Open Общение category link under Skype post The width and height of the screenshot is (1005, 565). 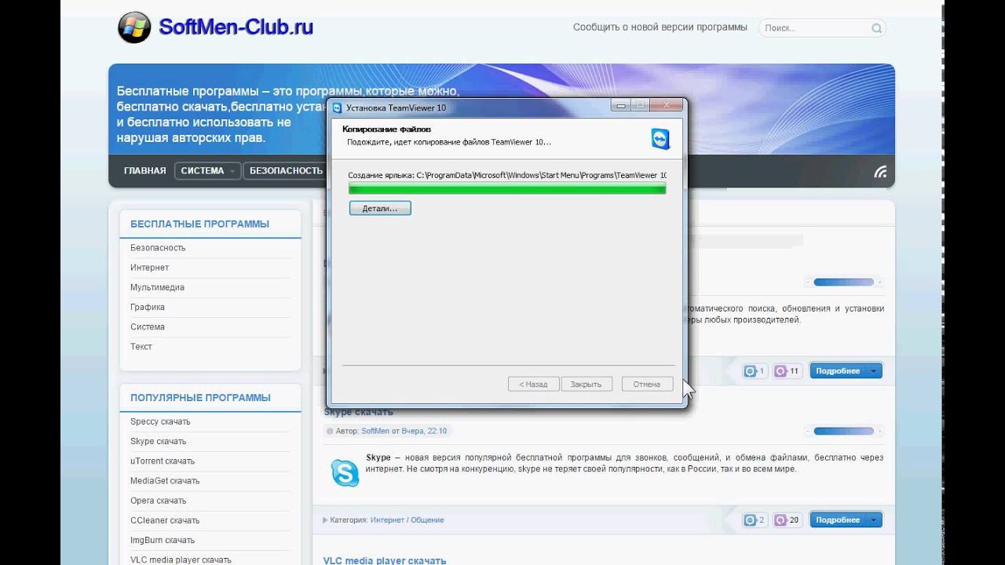tap(427, 519)
